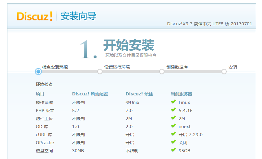The image size is (262, 159).
Task: Click the 检查安装环境 step label
Action: pyautogui.click(x=55, y=67)
